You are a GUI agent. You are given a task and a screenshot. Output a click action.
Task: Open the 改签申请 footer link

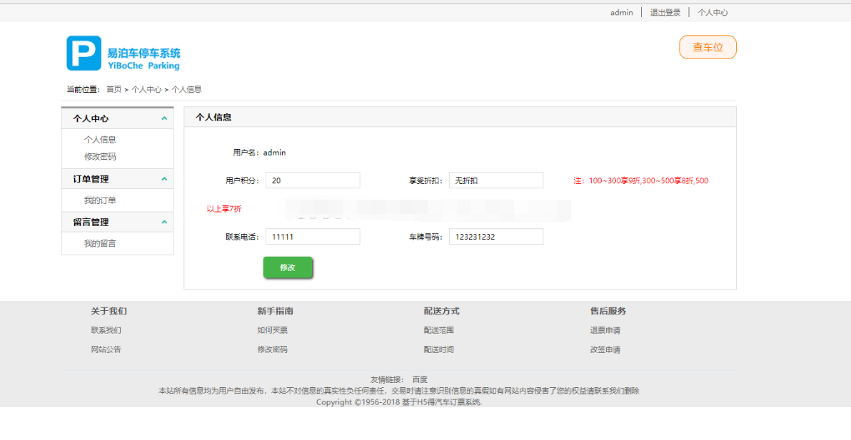(605, 349)
